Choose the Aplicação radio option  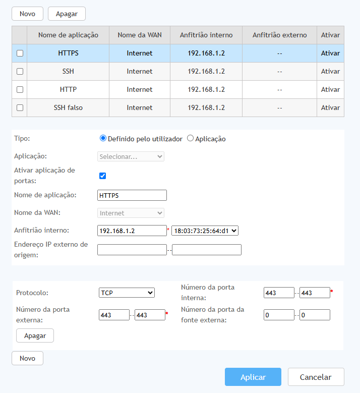click(x=191, y=139)
